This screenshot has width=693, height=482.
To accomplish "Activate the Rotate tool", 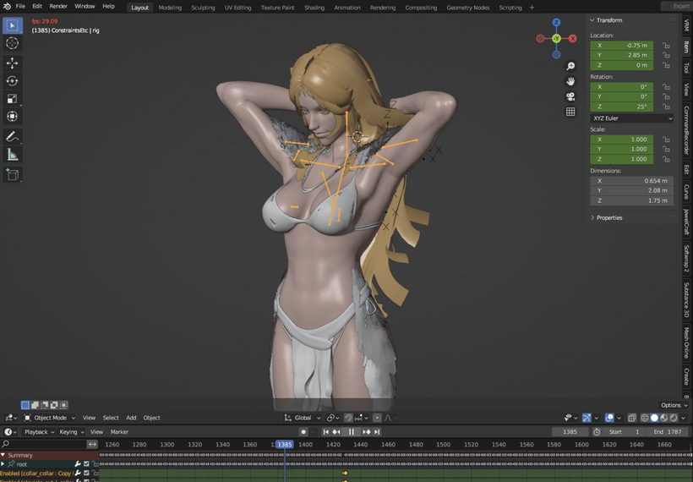I will 13,81.
